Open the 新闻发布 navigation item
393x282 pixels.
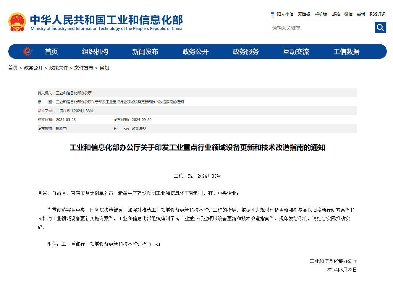point(145,51)
